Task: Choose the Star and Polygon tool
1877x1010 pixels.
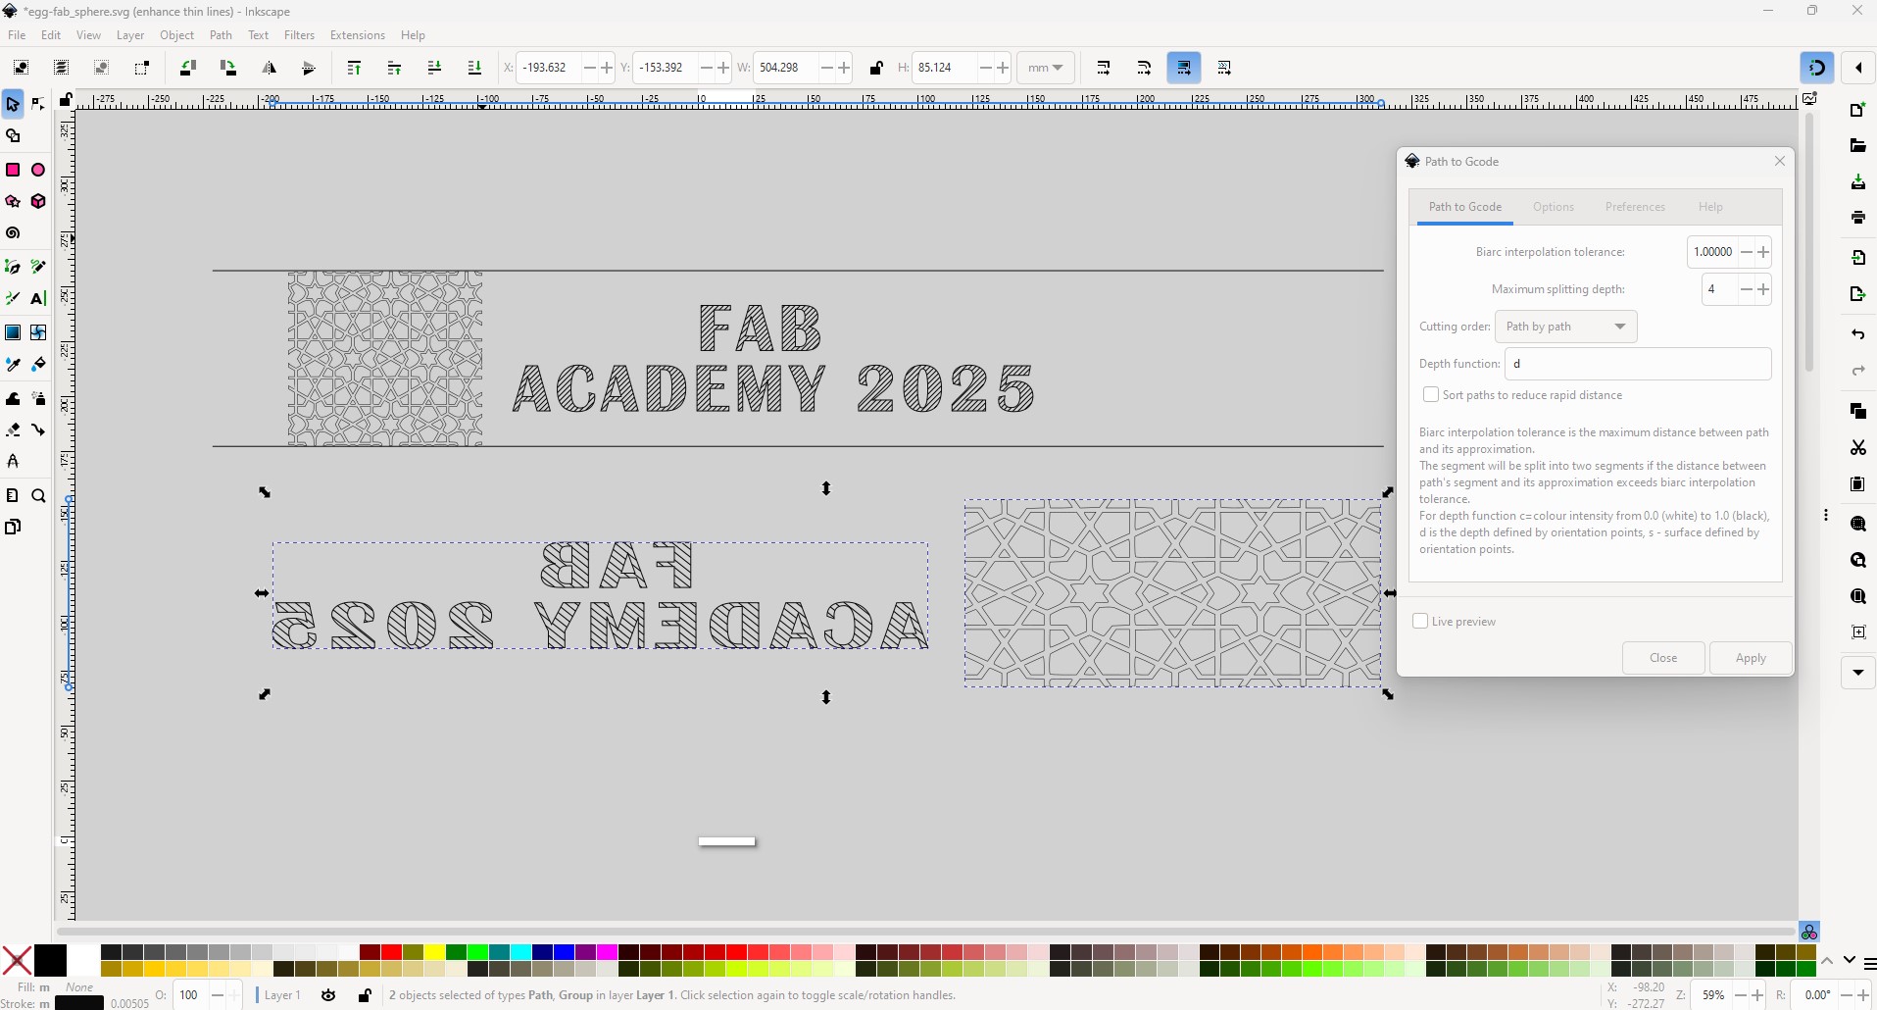Action: click(13, 201)
